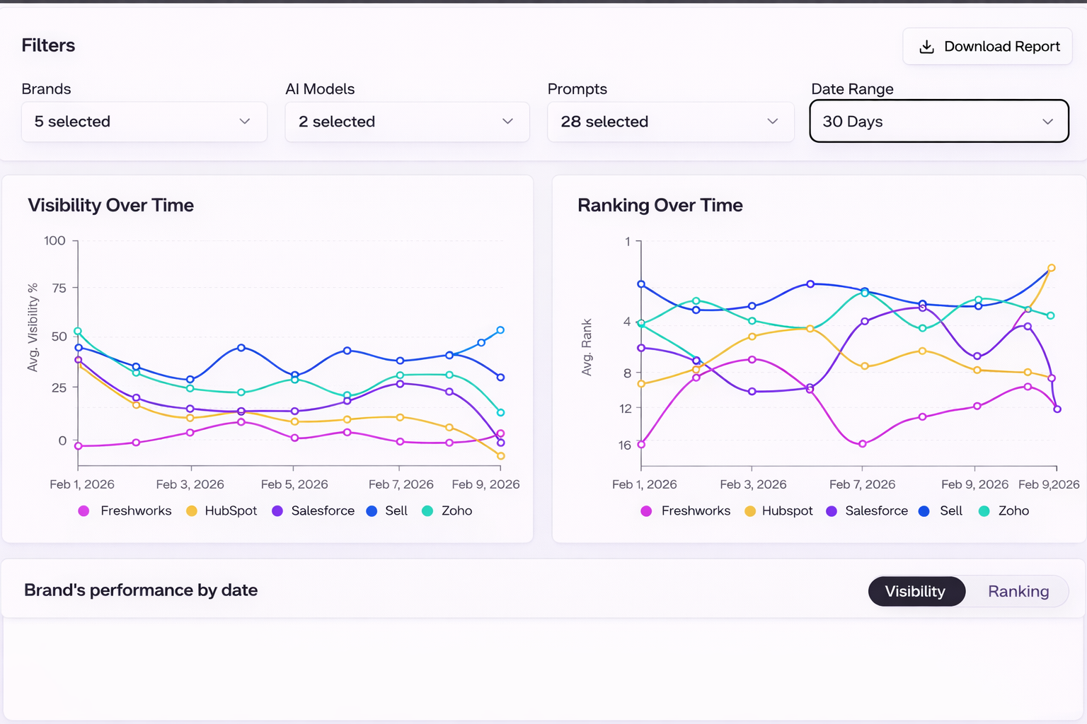The width and height of the screenshot is (1087, 724).
Task: Click the Hubspot legend marker in Ranking chart
Action: pos(750,511)
